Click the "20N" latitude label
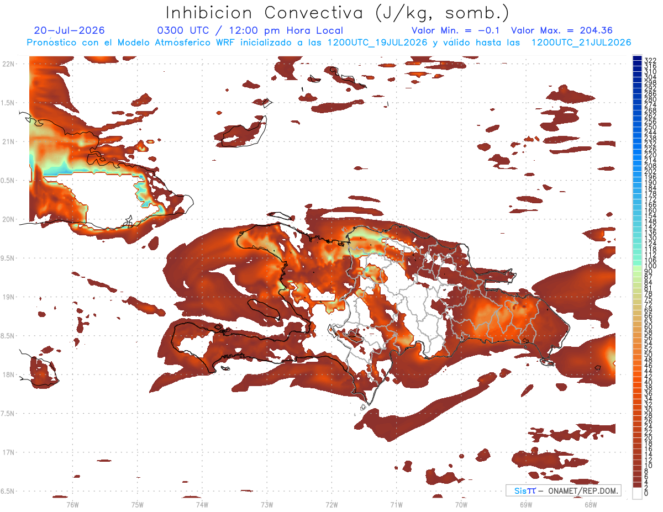 (x=9, y=219)
